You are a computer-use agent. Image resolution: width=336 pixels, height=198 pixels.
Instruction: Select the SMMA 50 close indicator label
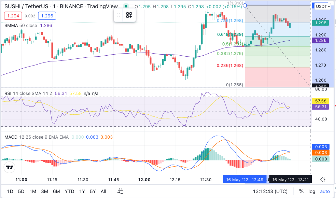tap(20, 26)
